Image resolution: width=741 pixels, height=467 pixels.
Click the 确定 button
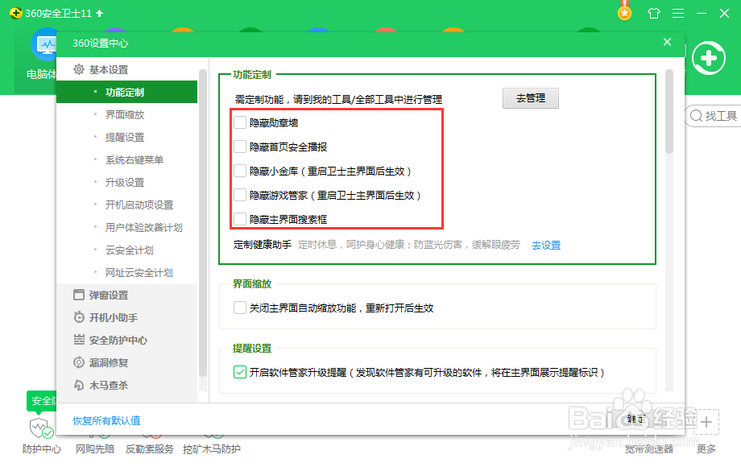[635, 419]
